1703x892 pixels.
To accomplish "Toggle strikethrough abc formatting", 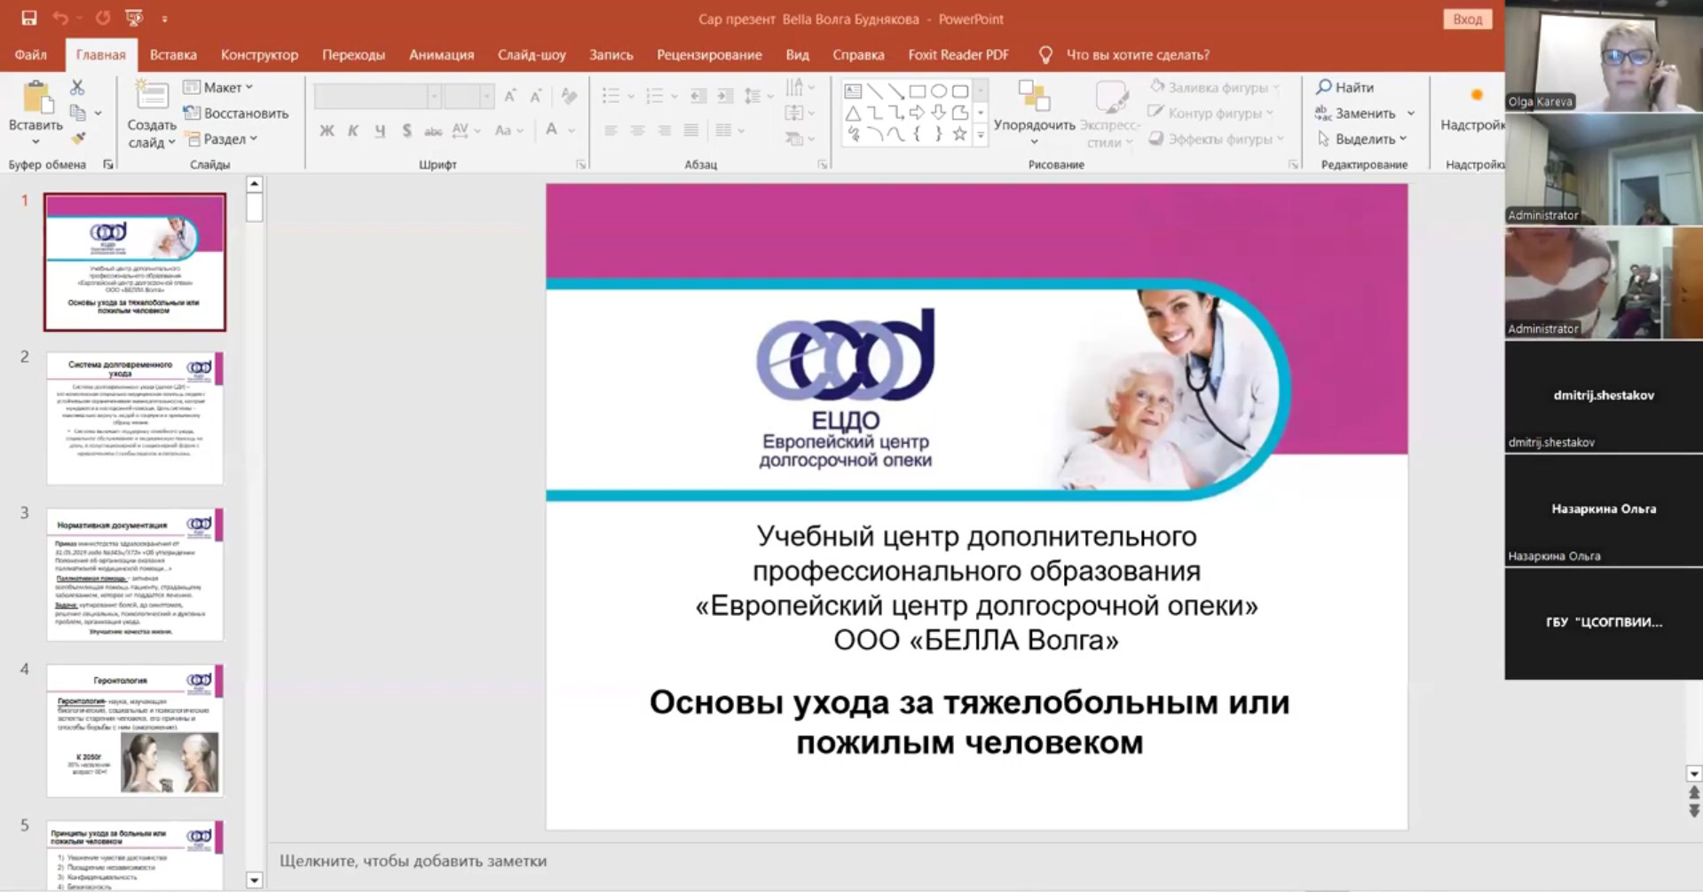I will click(x=433, y=130).
